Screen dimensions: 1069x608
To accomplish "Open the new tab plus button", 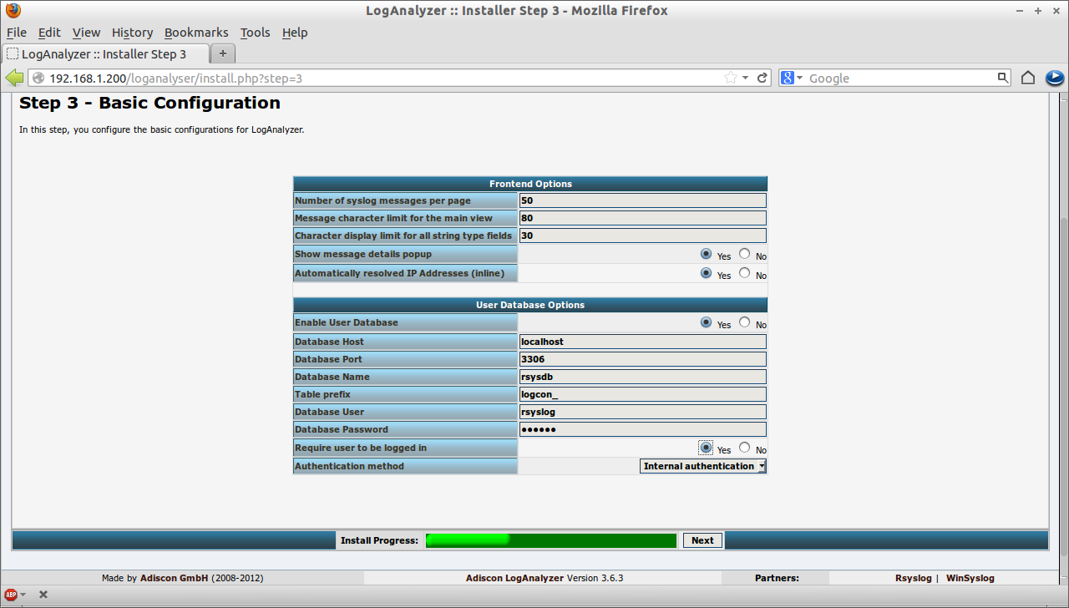I will pyautogui.click(x=222, y=53).
